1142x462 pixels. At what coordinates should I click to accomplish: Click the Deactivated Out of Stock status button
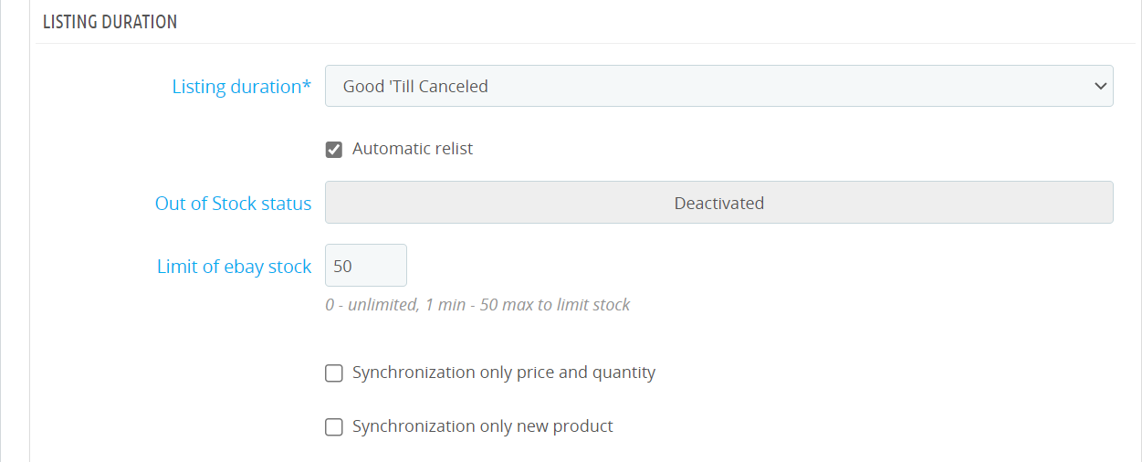pyautogui.click(x=718, y=203)
